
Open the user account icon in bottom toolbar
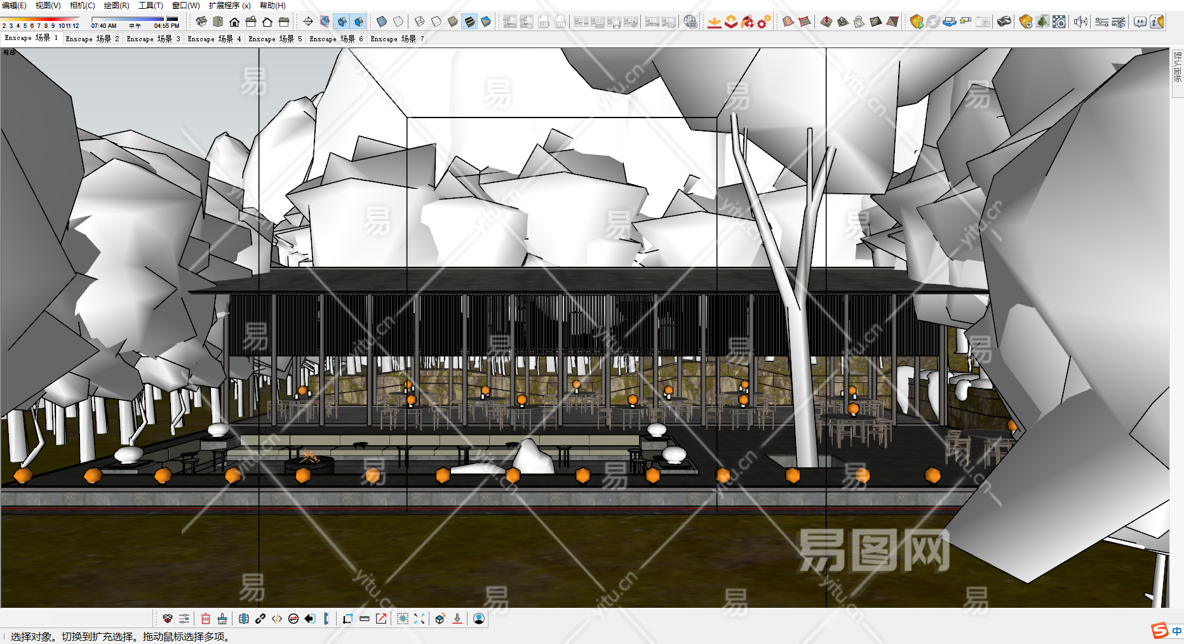pos(479,619)
